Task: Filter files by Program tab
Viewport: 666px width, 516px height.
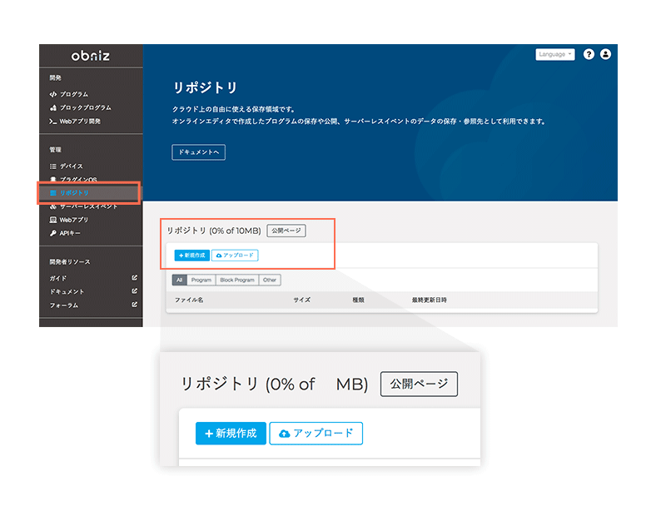Action: (x=201, y=280)
